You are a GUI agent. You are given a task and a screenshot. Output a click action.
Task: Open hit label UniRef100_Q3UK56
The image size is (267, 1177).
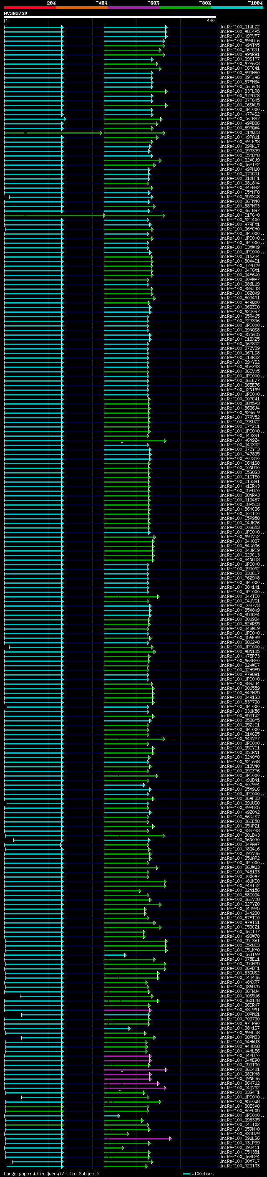(239, 711)
